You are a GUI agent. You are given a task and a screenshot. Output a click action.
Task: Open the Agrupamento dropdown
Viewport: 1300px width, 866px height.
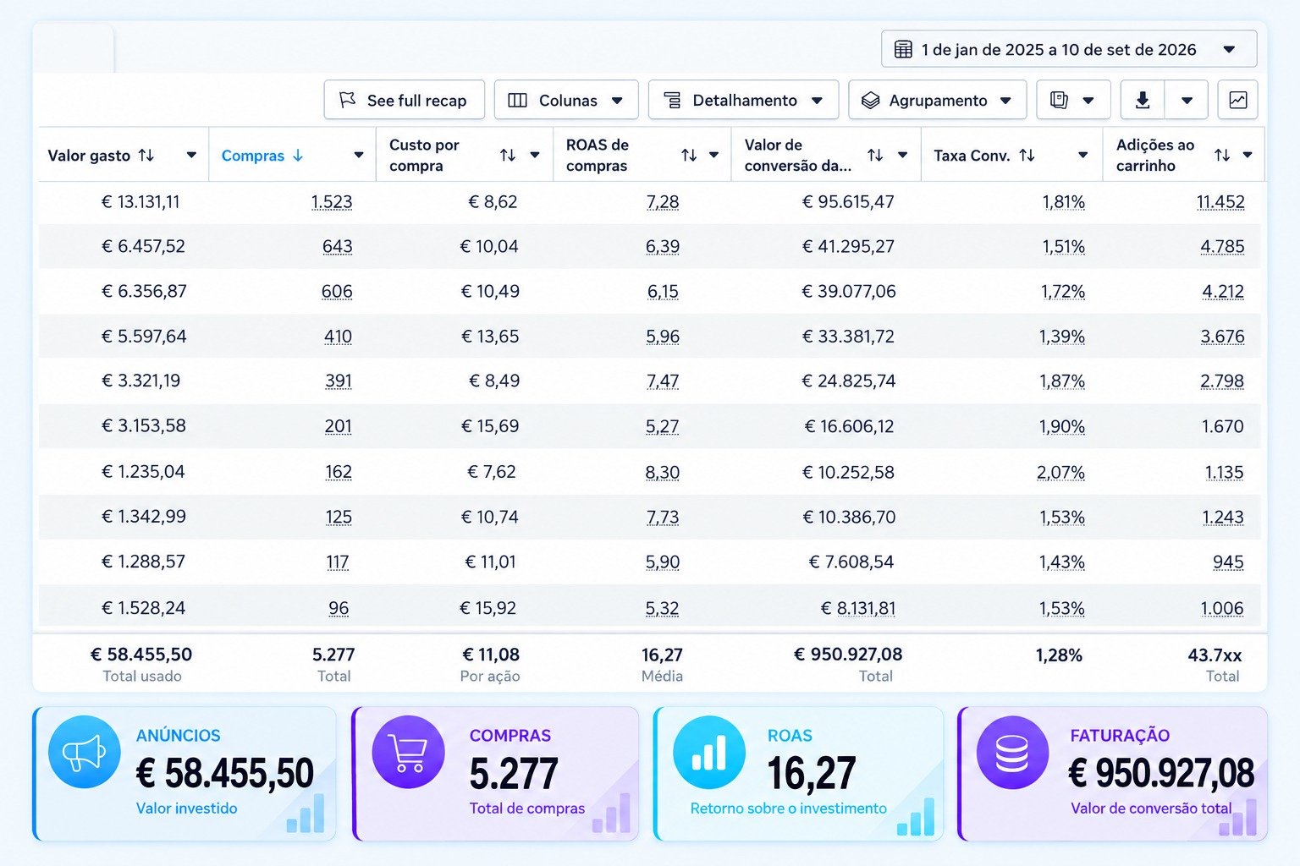point(937,100)
